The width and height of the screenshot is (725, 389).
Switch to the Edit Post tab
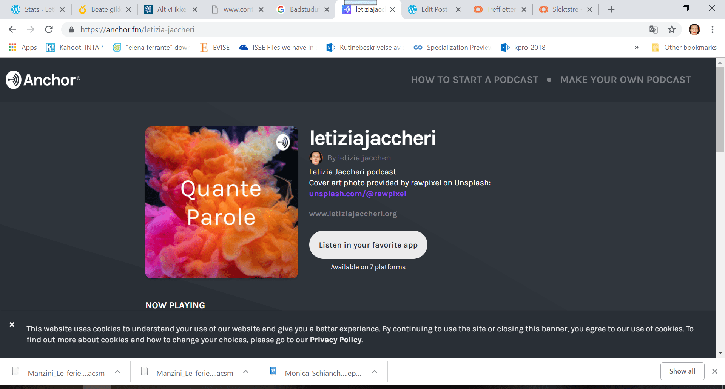[x=433, y=9]
